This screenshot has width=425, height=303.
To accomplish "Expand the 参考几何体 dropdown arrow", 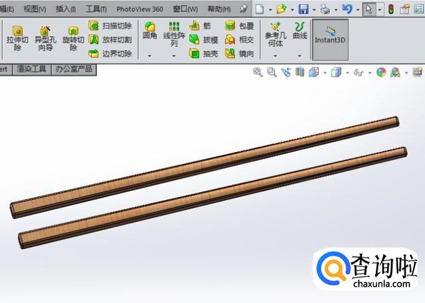I will [275, 56].
